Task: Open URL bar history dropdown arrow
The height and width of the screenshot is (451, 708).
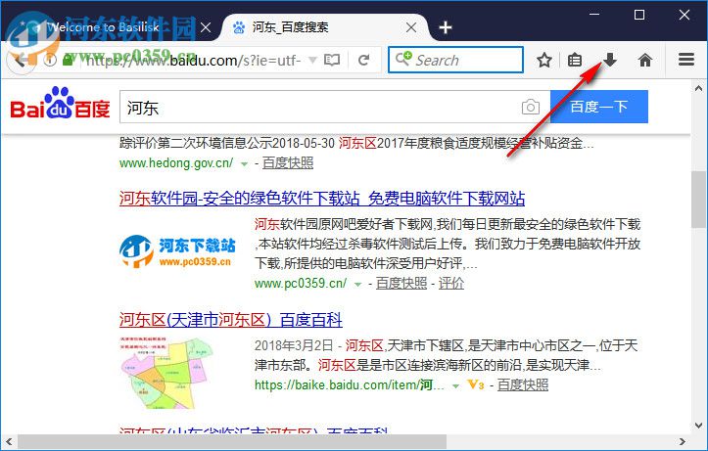Action: pyautogui.click(x=312, y=60)
